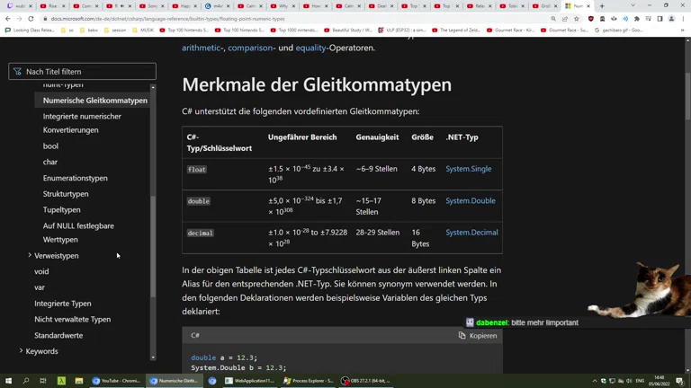Toggle the browser side panel icon
Image resolution: width=691 pixels, height=388 pixels.
660,19
